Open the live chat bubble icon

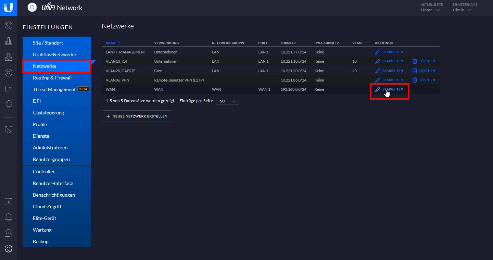(9, 233)
